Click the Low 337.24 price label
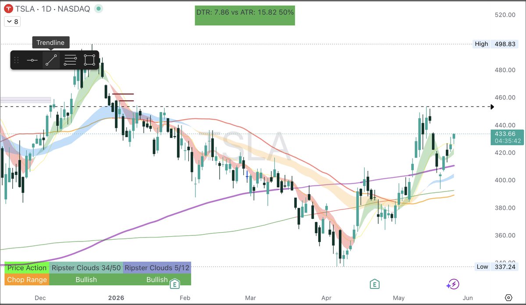 tap(495, 267)
